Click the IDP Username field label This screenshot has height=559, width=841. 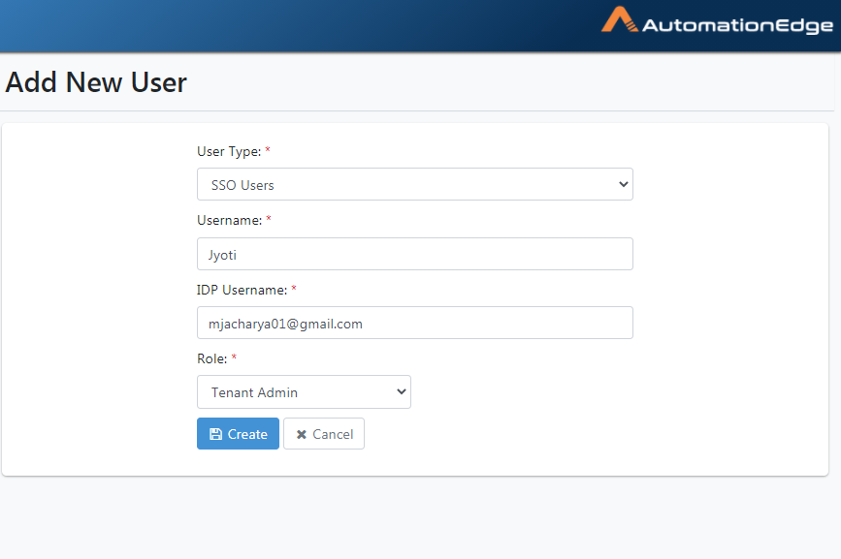pos(242,290)
